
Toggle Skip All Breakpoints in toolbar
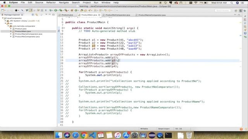click(22, 10)
